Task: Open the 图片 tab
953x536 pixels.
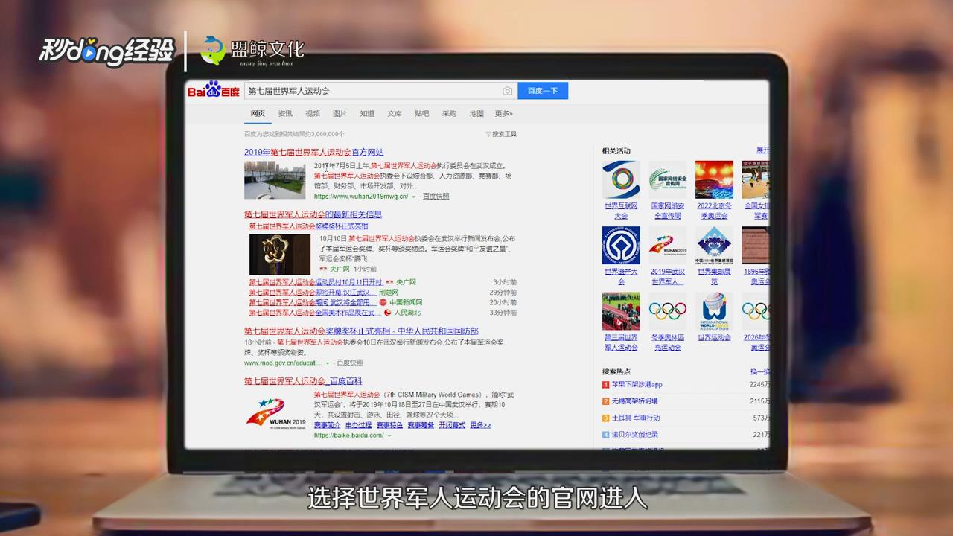Action: (x=340, y=114)
